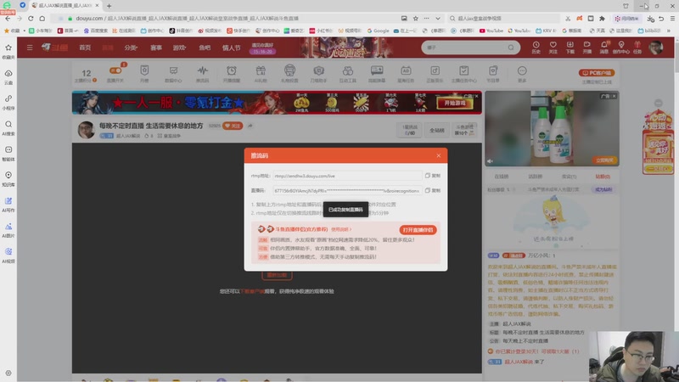The width and height of the screenshot is (679, 382).
Task: Expand the address bar dropdown chevron
Action: (438, 18)
